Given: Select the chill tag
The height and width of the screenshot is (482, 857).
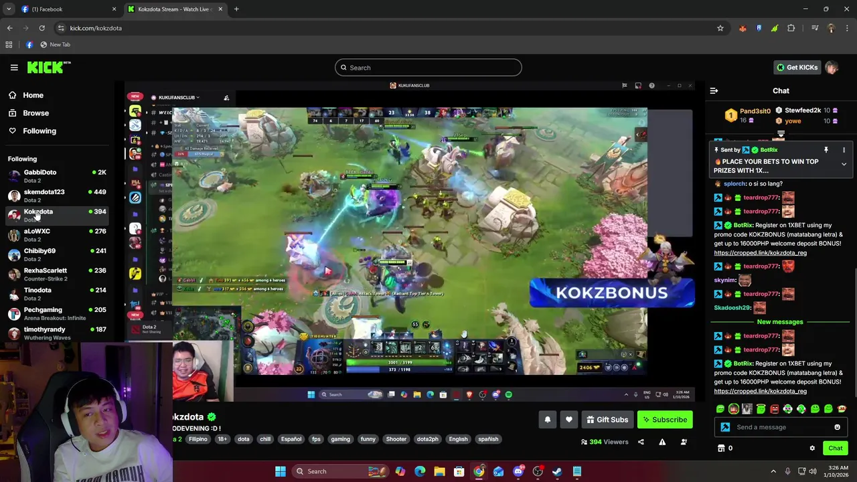Looking at the screenshot, I should point(265,439).
